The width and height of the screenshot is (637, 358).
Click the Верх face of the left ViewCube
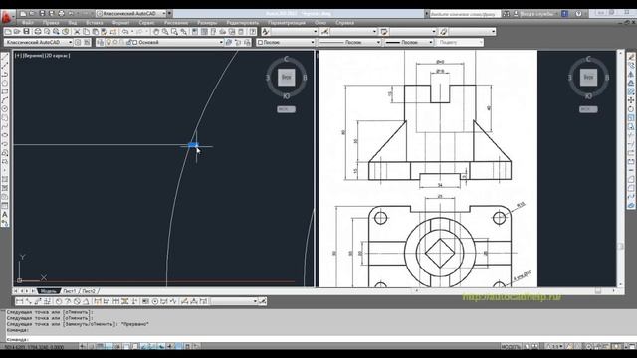click(x=286, y=77)
